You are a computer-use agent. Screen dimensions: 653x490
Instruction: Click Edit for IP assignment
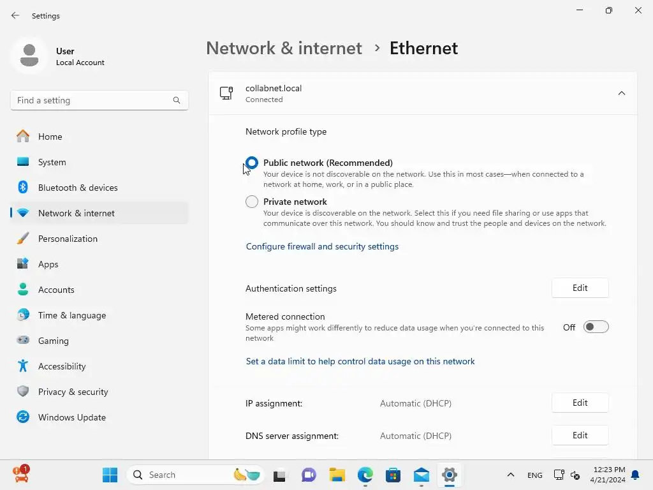[x=580, y=403]
